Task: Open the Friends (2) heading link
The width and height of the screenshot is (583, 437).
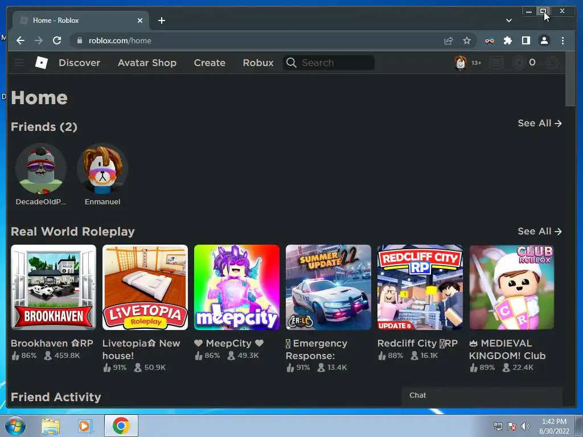Action: click(x=44, y=127)
